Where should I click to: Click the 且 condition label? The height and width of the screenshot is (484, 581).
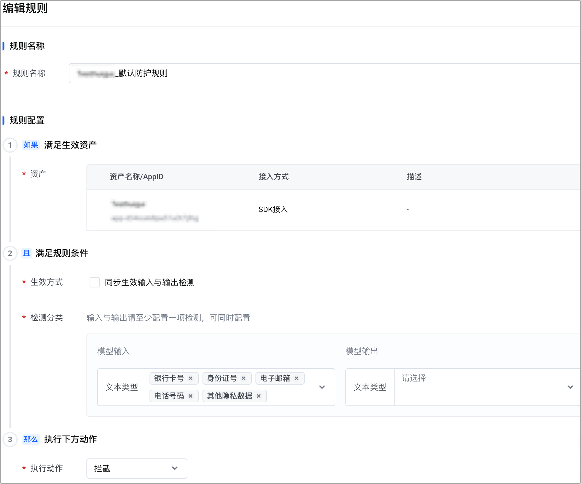[26, 253]
